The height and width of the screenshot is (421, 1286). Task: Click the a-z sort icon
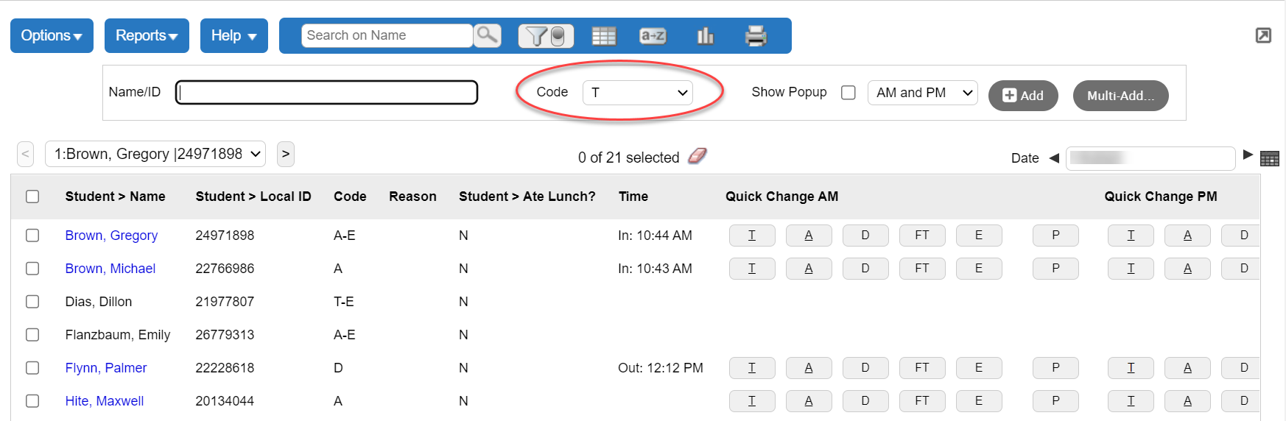653,35
